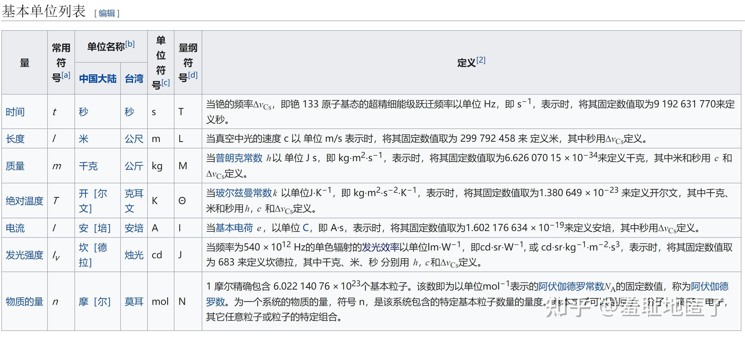Viewport: 745px width, 337px height.
Task: Click 秒 in the 中国大陆 column
Action: tap(84, 112)
